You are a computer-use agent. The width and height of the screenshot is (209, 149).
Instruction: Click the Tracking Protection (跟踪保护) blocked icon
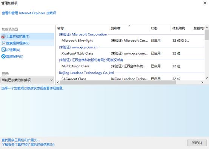tap(3, 56)
